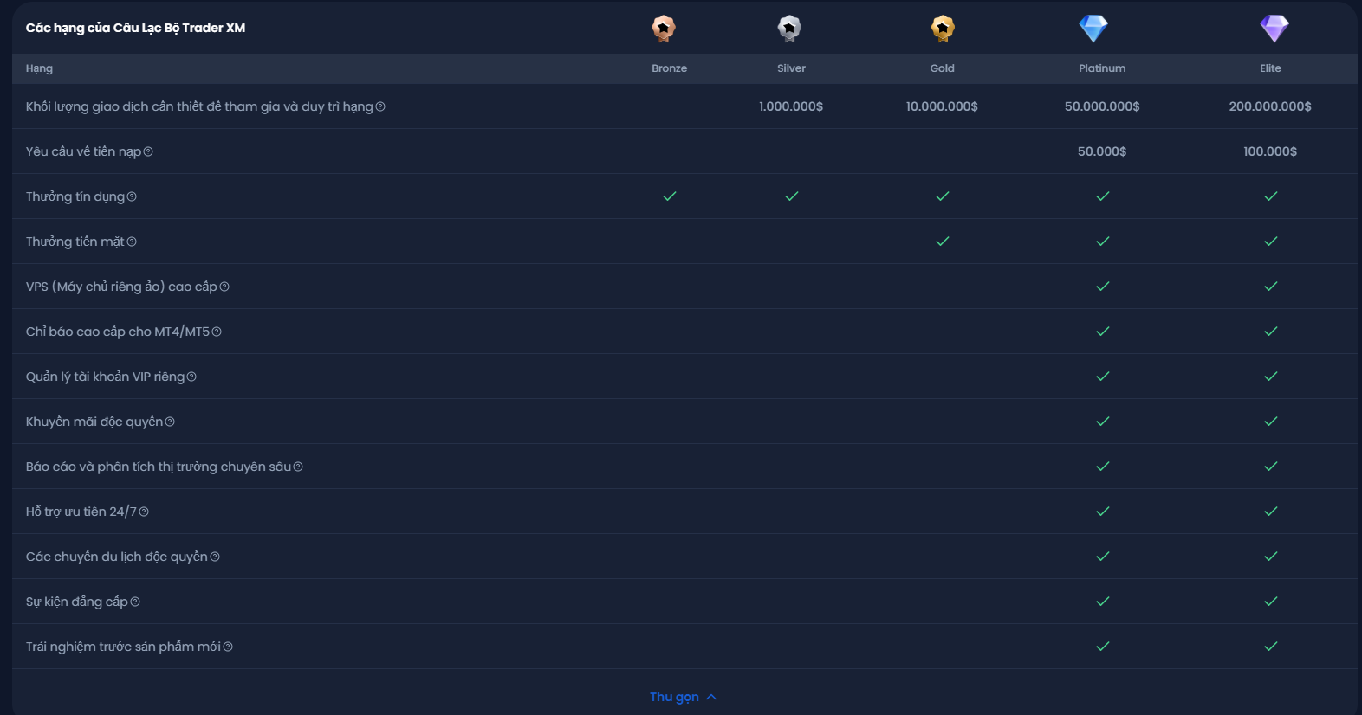
Task: Click info icon next to Yêu cầu về tiền nạp
Action: coord(148,152)
